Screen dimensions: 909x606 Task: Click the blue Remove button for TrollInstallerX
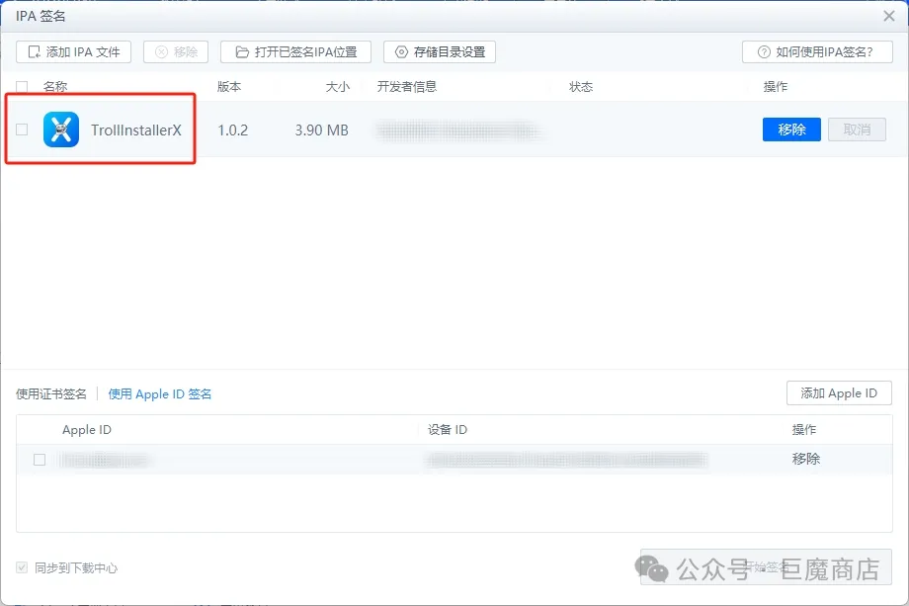(791, 130)
